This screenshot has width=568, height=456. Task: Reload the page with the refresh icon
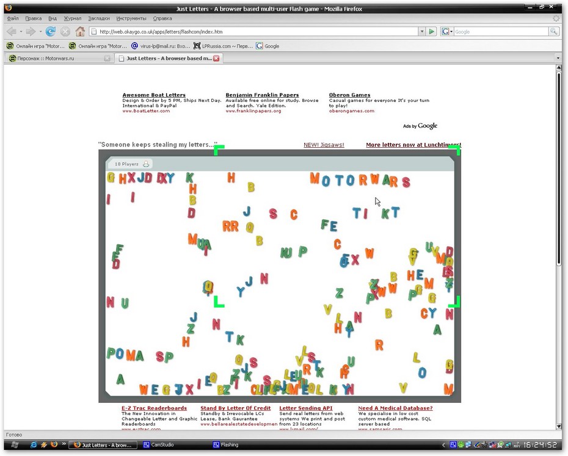tap(50, 32)
